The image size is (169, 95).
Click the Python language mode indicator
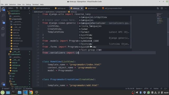[x=156, y=89]
